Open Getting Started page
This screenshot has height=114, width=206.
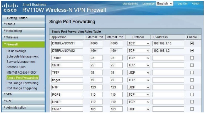coord(17,18)
